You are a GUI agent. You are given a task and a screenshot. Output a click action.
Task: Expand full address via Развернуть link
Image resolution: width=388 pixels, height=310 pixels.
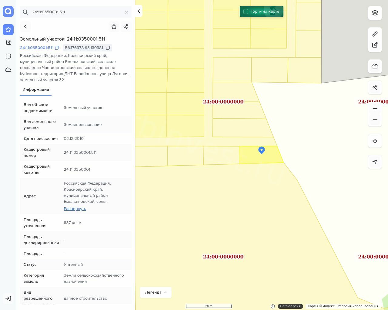(x=75, y=209)
